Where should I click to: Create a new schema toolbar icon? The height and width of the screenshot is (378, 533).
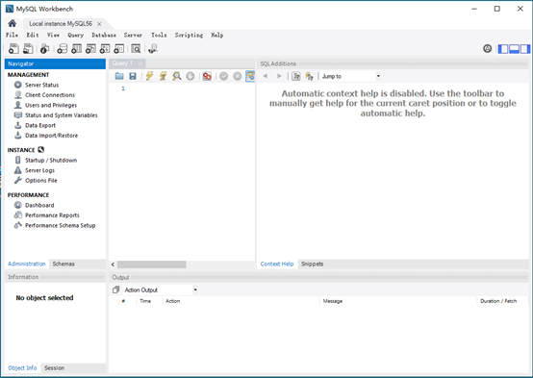[62, 49]
